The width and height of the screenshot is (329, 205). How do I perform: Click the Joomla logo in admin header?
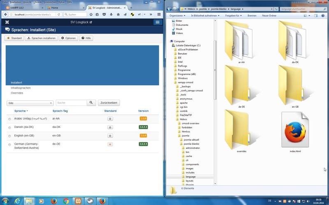[7, 22]
